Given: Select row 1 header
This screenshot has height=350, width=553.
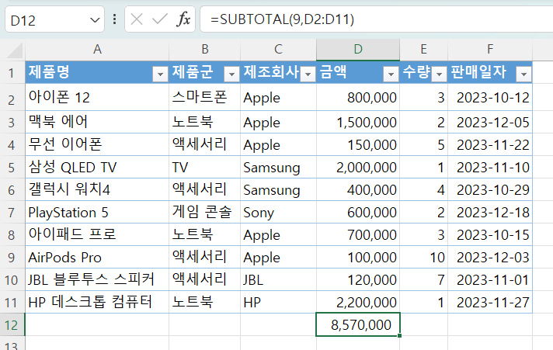Looking at the screenshot, I should click(x=12, y=73).
